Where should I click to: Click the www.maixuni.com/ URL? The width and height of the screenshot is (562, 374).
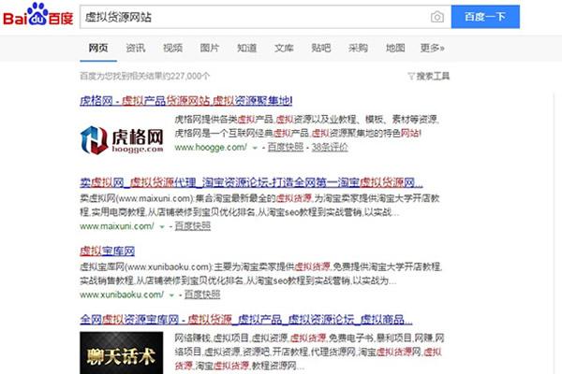coord(117,226)
